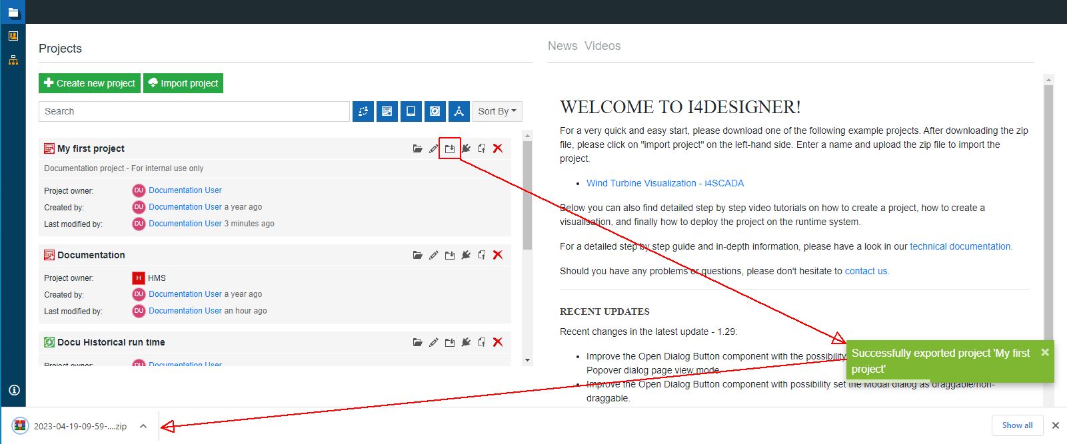Open folder of Documentation project
The image size is (1067, 444).
point(418,255)
